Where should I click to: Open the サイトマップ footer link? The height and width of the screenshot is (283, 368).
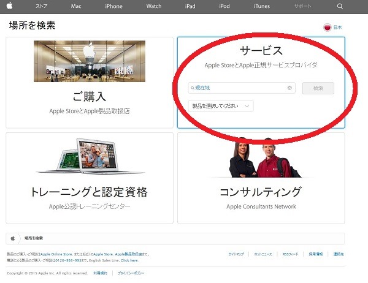point(236,254)
